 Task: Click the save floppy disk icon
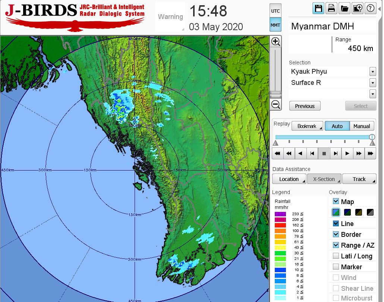point(318,9)
